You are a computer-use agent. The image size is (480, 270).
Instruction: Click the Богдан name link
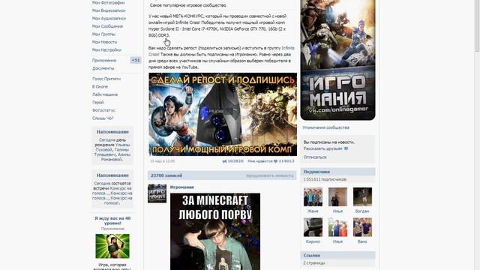362,211
